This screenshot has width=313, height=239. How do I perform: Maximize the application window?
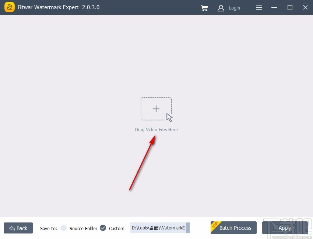click(290, 7)
